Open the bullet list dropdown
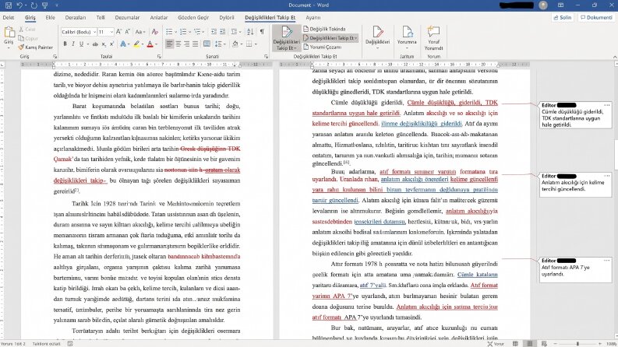The width and height of the screenshot is (618, 347). tap(175, 32)
